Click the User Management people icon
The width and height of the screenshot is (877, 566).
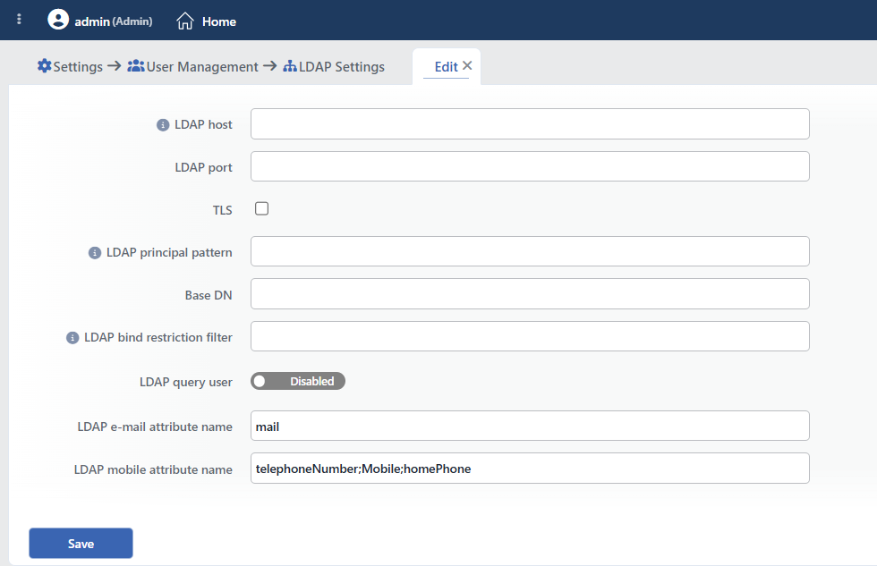136,66
